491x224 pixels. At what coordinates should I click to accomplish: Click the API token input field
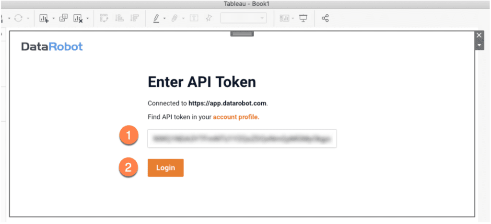pyautogui.click(x=242, y=138)
